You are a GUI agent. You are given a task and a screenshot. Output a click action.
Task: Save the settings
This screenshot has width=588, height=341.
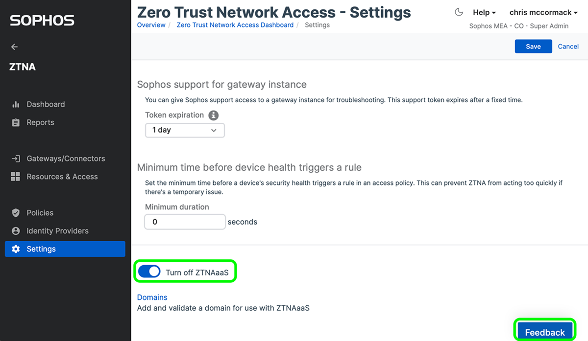(533, 46)
